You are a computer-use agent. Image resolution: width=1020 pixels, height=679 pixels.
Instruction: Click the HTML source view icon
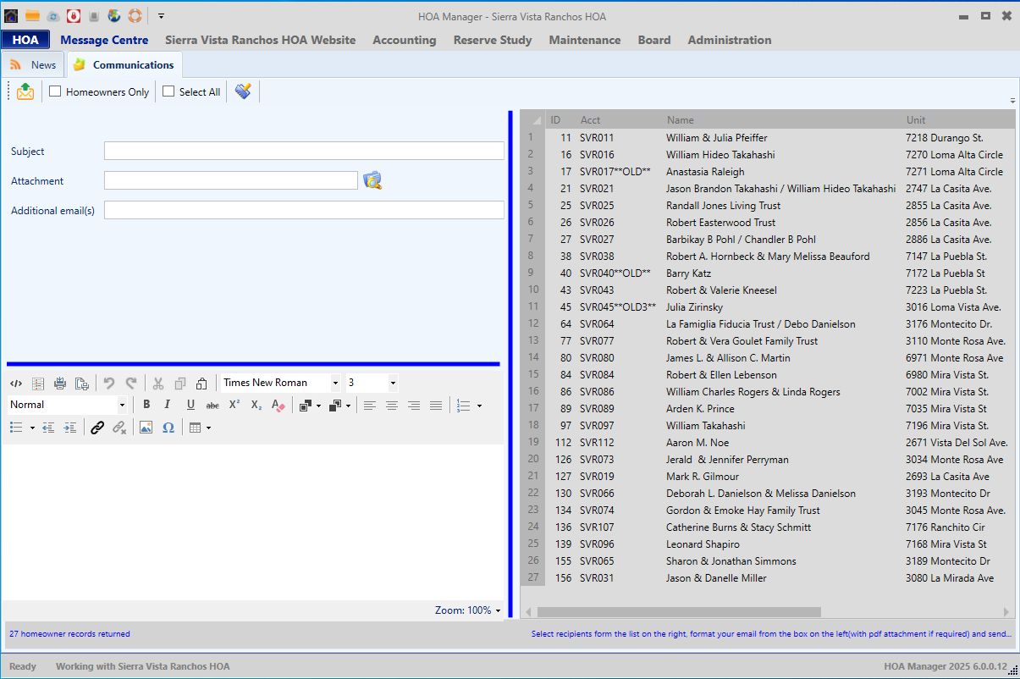[15, 384]
